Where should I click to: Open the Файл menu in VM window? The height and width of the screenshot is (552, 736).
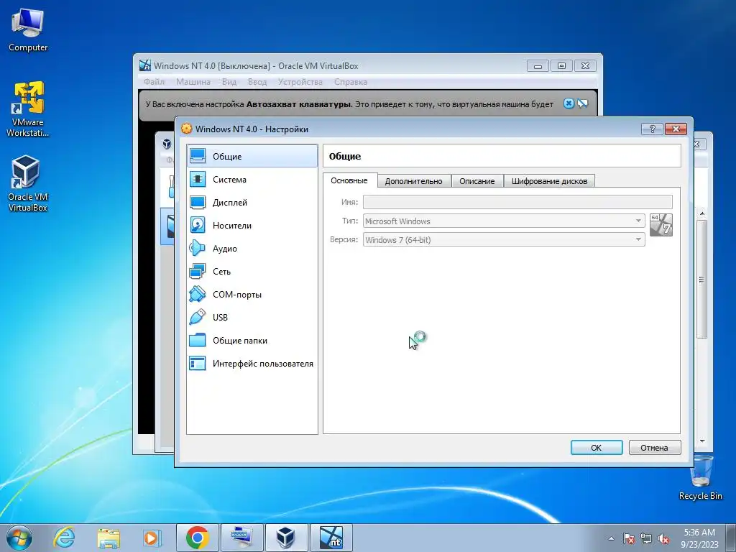154,82
